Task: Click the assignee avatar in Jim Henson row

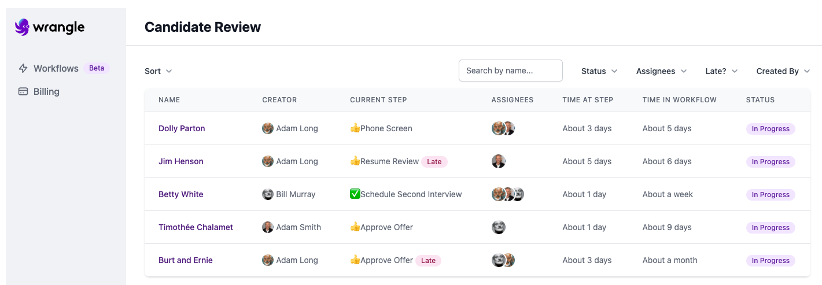Action: click(x=498, y=161)
